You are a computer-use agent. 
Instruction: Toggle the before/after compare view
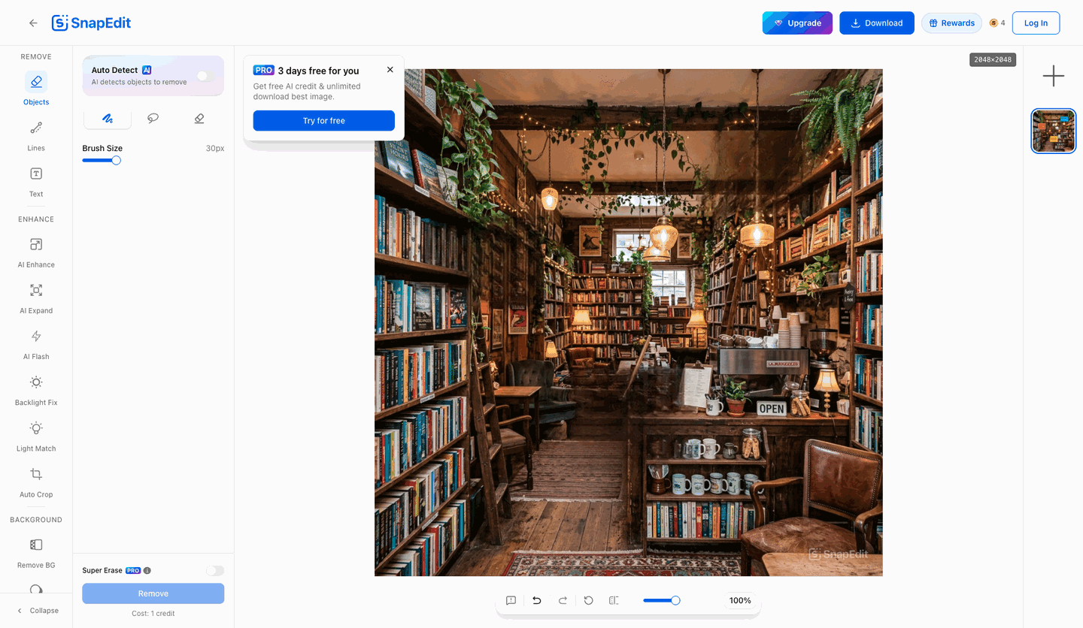614,600
